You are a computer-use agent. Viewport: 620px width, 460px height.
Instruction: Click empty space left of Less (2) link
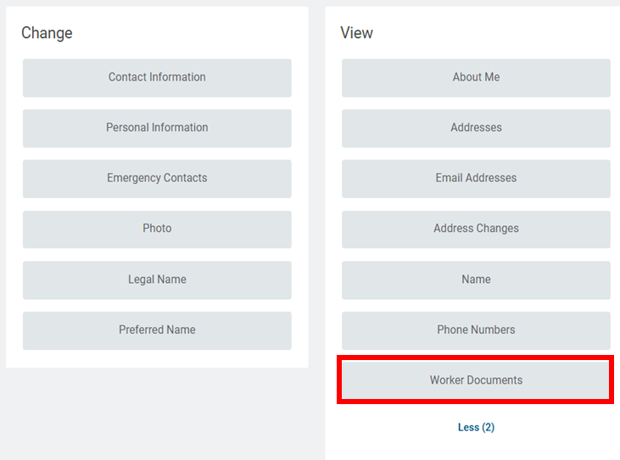(382, 428)
